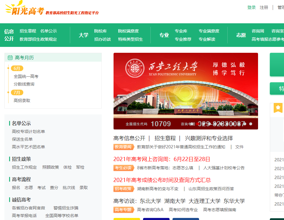Click the 阳光高考 sun logo
284x220 pixels.
pyautogui.click(x=24, y=8)
